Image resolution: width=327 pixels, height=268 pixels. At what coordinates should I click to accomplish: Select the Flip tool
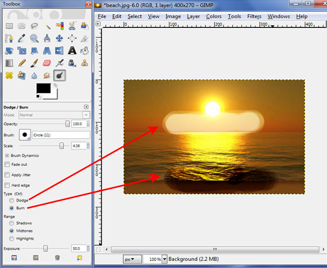[59, 51]
